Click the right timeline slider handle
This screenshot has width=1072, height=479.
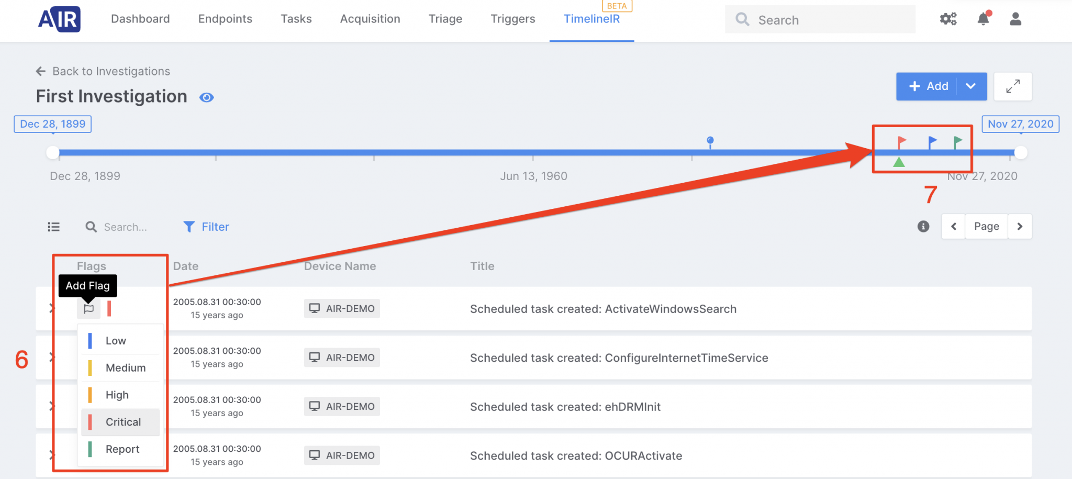click(x=1021, y=153)
